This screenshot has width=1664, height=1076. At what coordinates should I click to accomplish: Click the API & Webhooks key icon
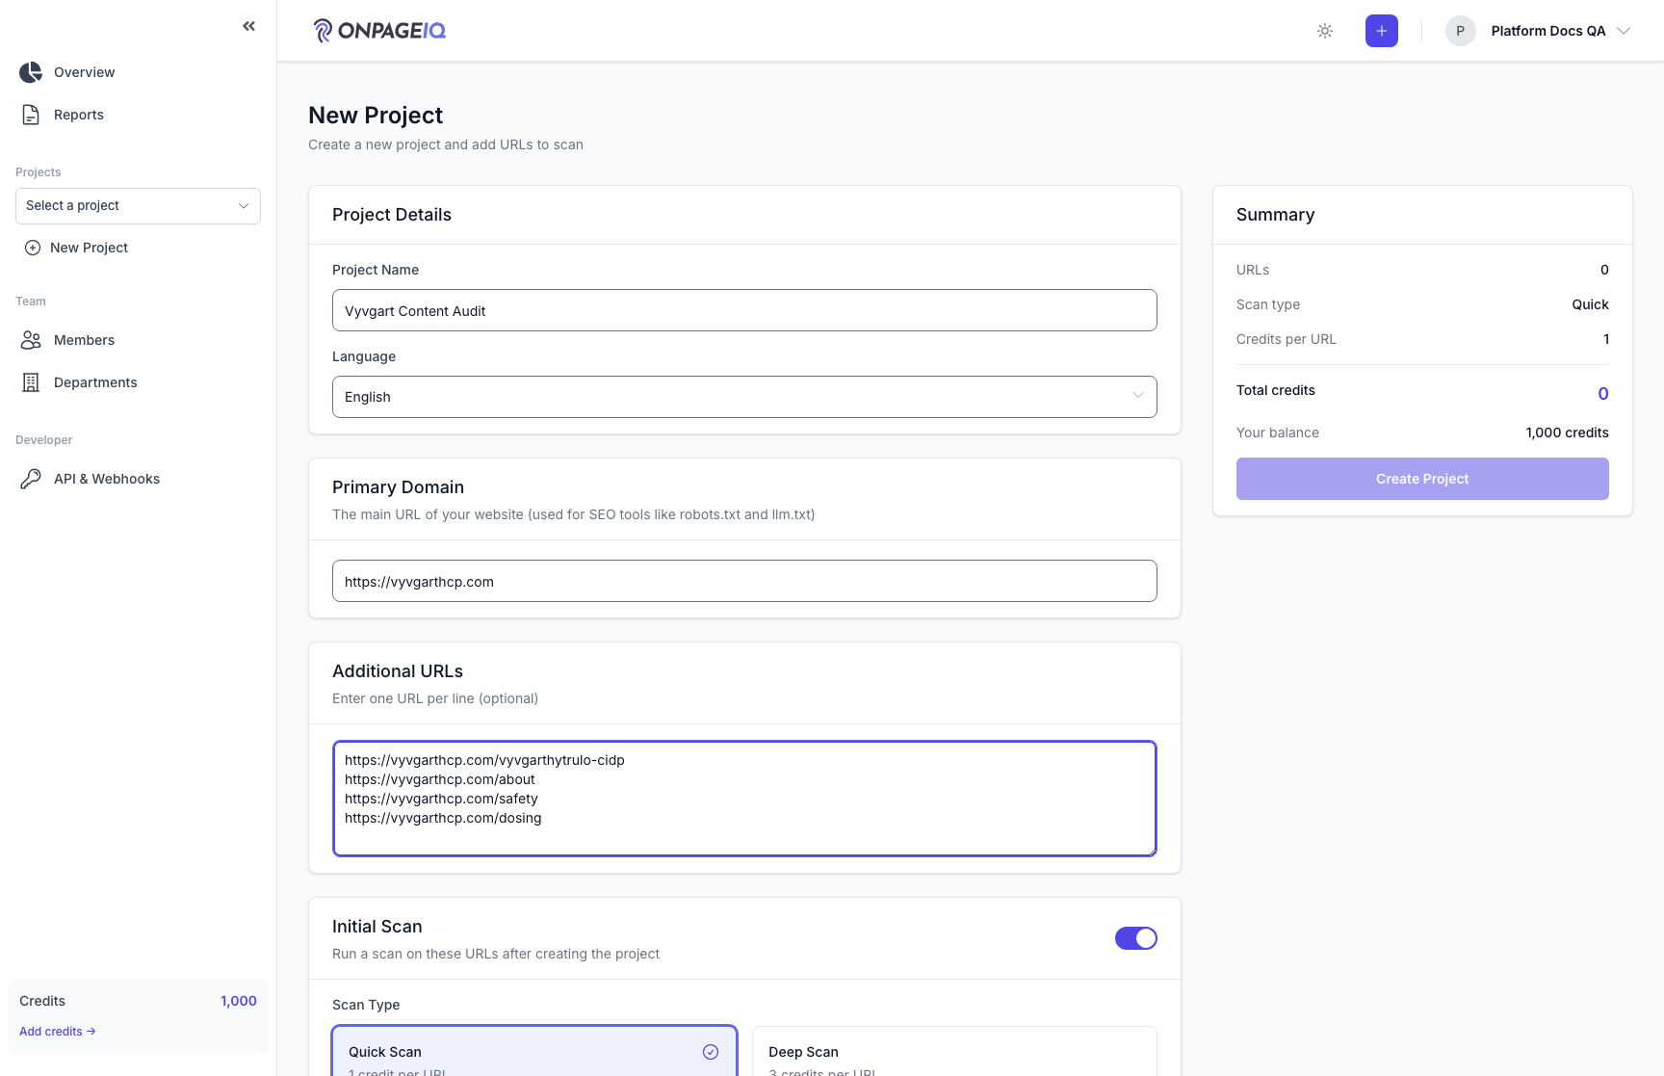(x=31, y=479)
